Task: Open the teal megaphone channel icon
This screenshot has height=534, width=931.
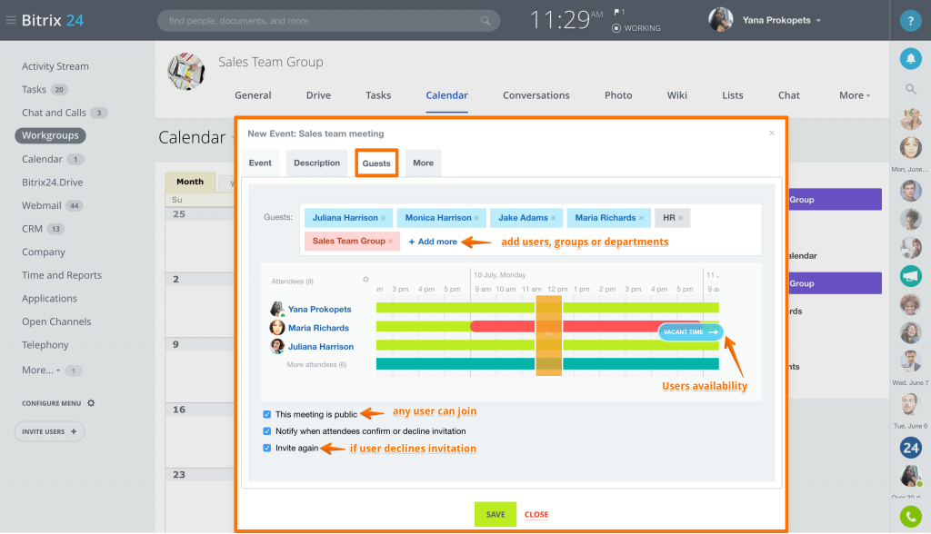Action: [910, 276]
